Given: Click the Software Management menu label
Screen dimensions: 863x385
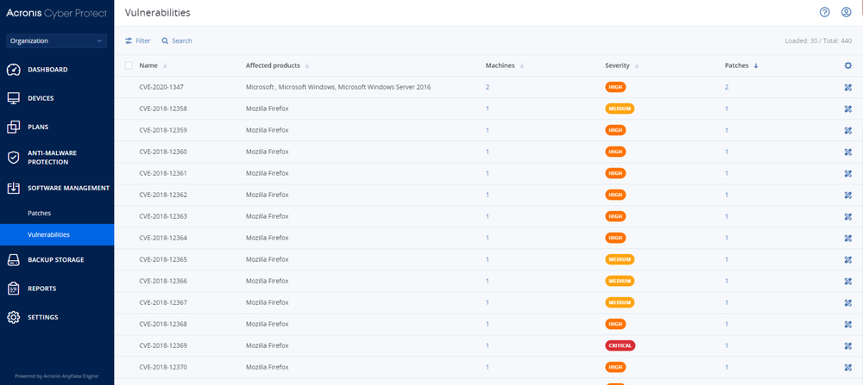Looking at the screenshot, I should point(69,188).
